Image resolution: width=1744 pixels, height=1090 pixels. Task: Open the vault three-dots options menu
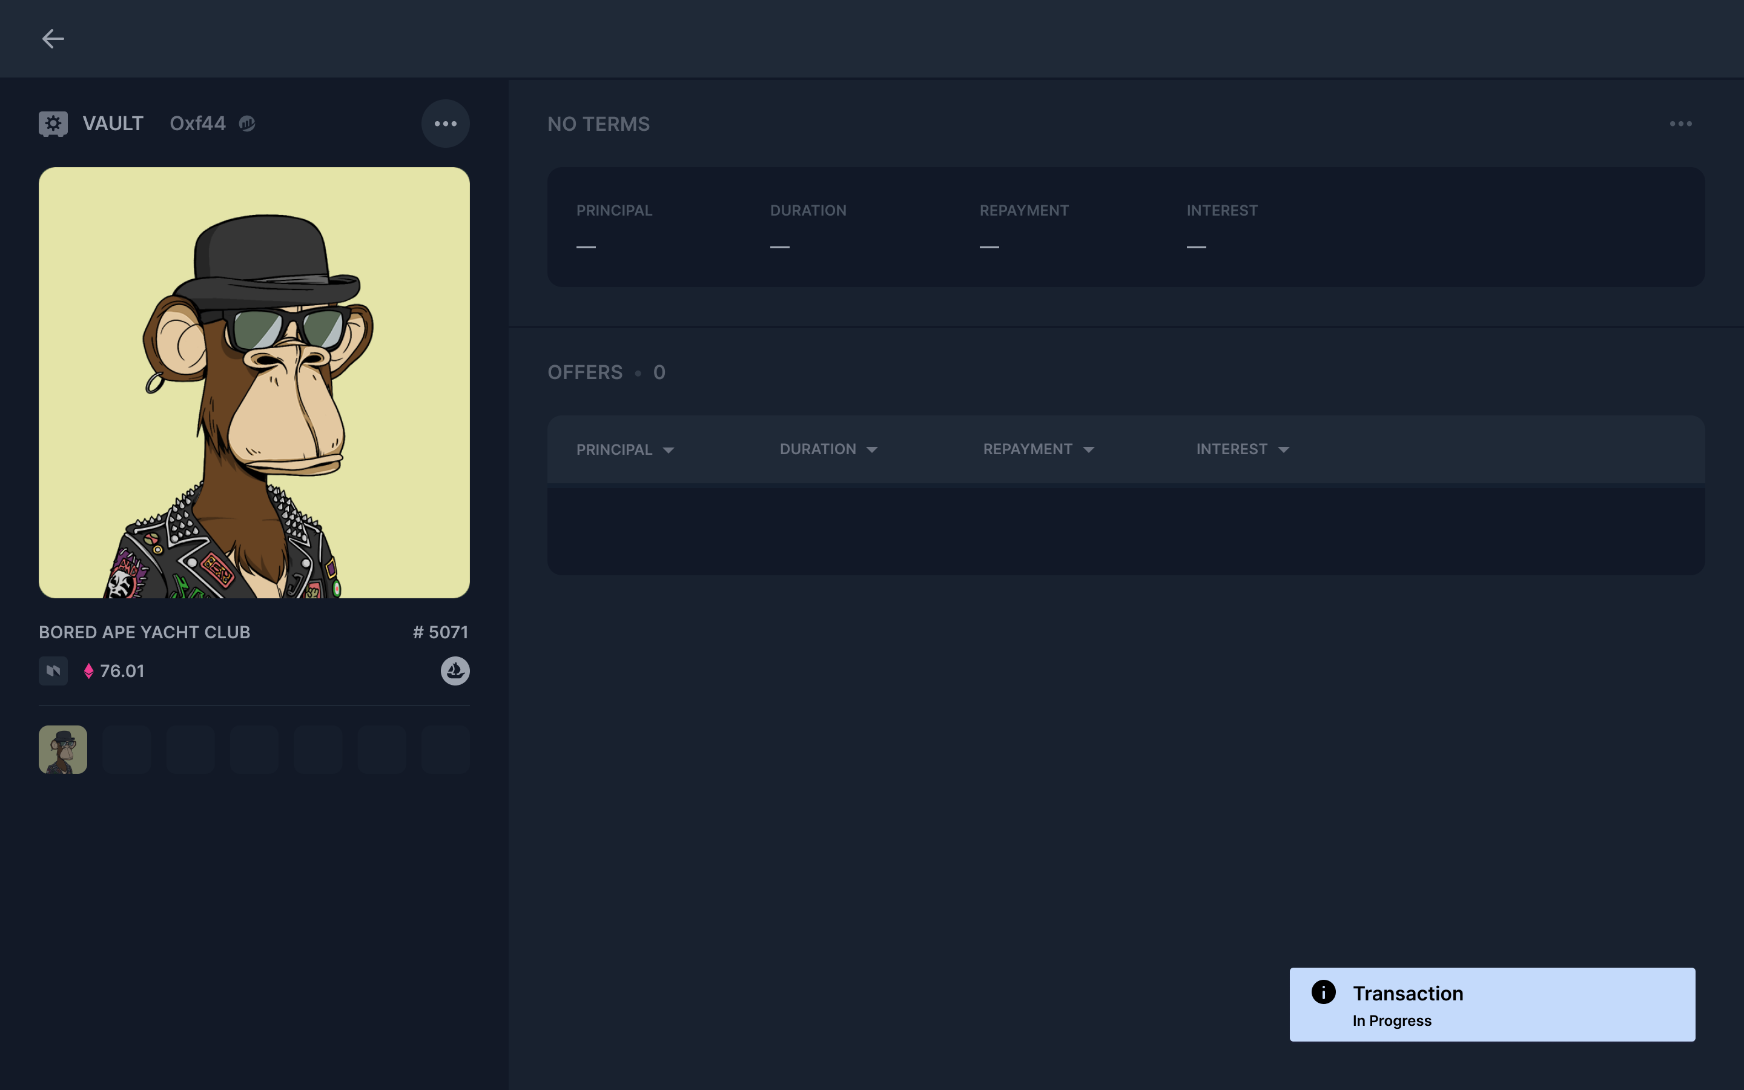445,124
